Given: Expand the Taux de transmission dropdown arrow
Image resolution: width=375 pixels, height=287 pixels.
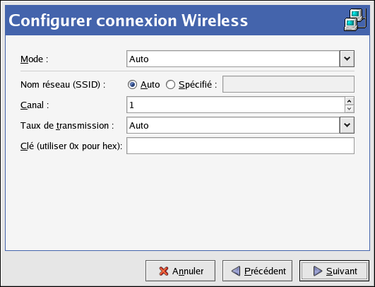Looking at the screenshot, I should click(347, 125).
